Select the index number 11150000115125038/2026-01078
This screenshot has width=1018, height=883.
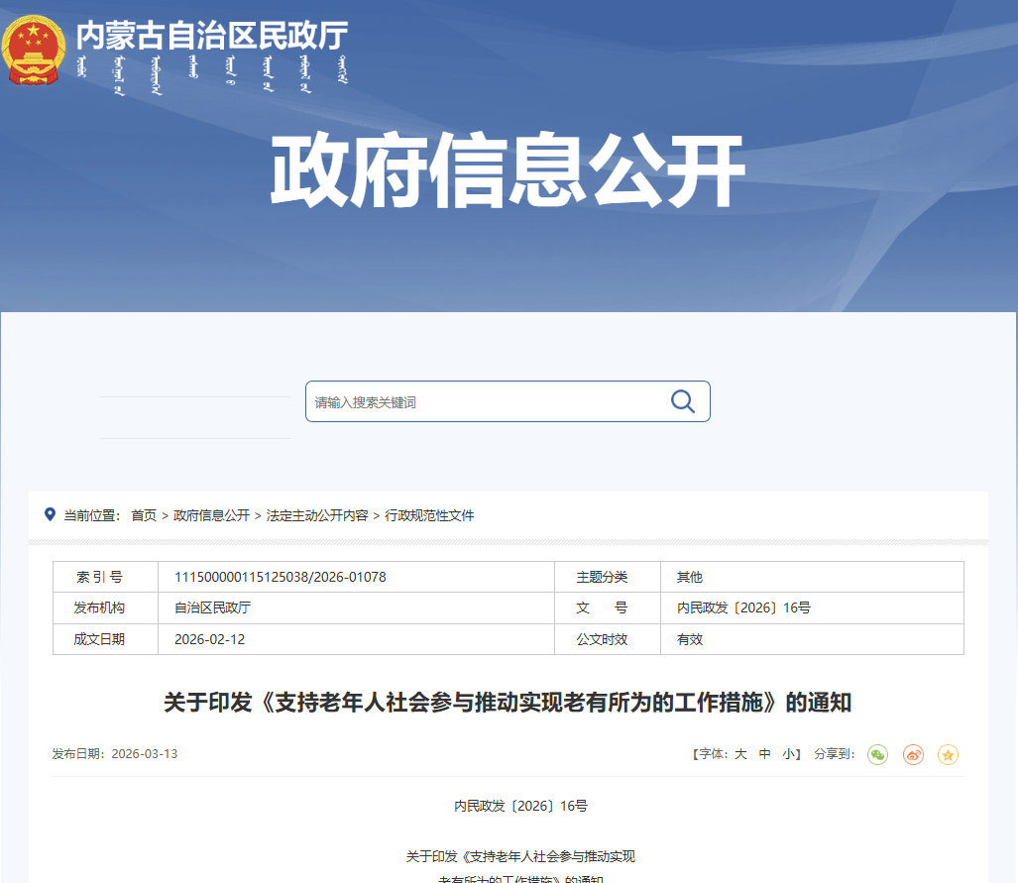coord(280,577)
